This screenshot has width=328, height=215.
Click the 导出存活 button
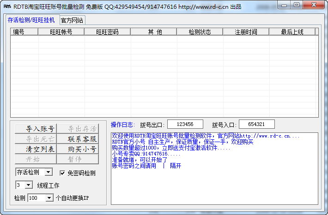(x=78, y=129)
